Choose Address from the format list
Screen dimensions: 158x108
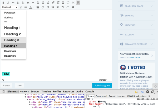[14, 18]
